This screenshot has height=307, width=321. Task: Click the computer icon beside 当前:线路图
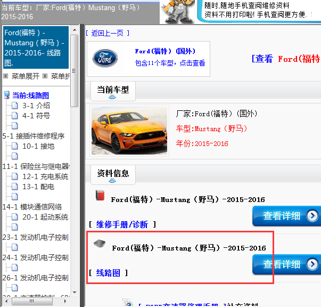pos(7,95)
